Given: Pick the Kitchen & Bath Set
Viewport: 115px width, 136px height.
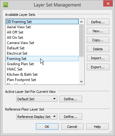Looking at the screenshot, I should point(42,75).
